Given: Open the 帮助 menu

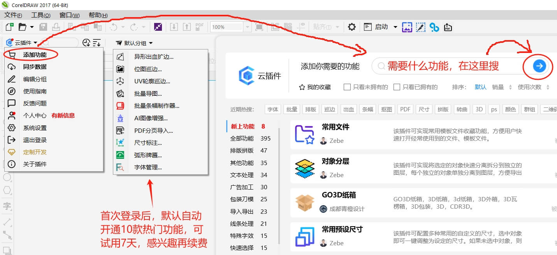Looking at the screenshot, I should pyautogui.click(x=98, y=15).
